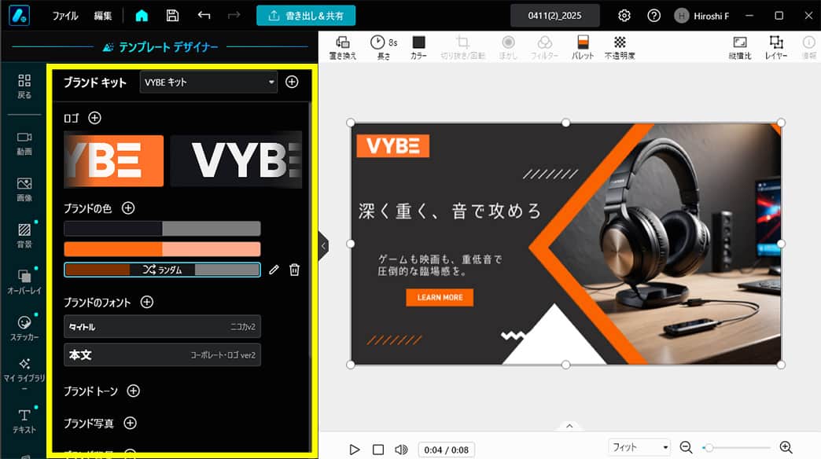Add a ブランド写真 with plus icon
This screenshot has width=821, height=459.
coord(130,423)
